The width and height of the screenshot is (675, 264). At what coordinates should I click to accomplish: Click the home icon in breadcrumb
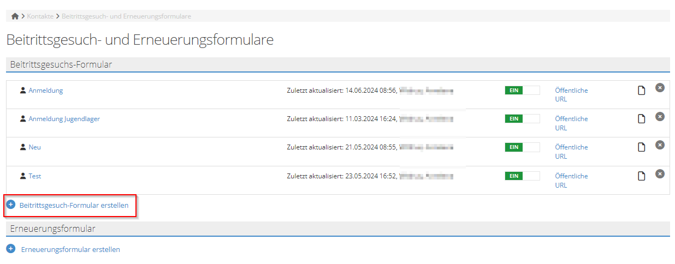coord(15,16)
